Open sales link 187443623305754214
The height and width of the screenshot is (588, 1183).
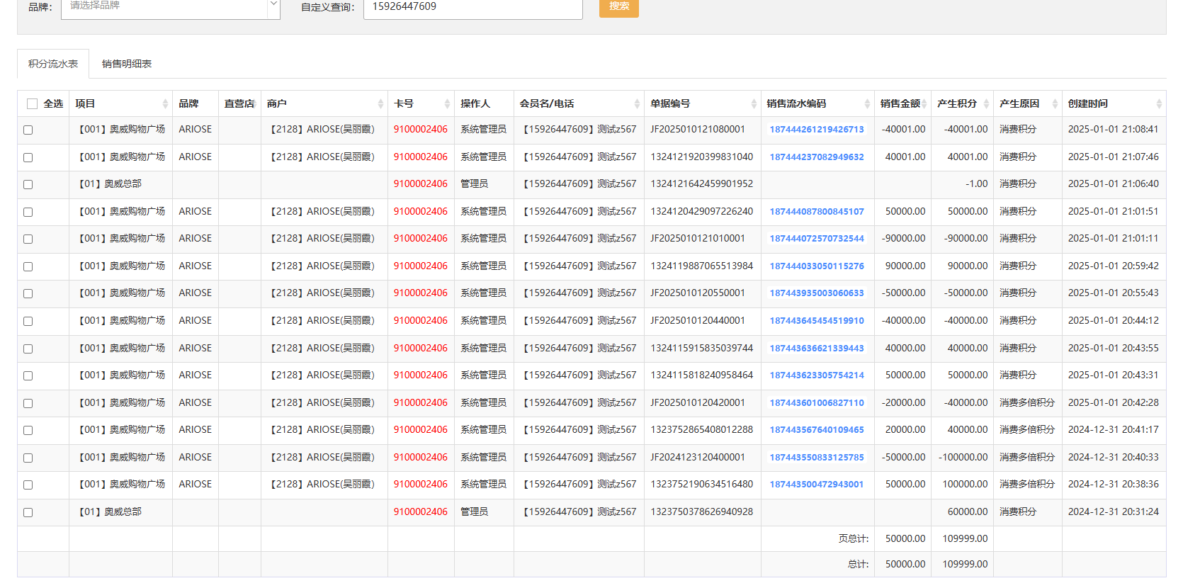coord(817,375)
